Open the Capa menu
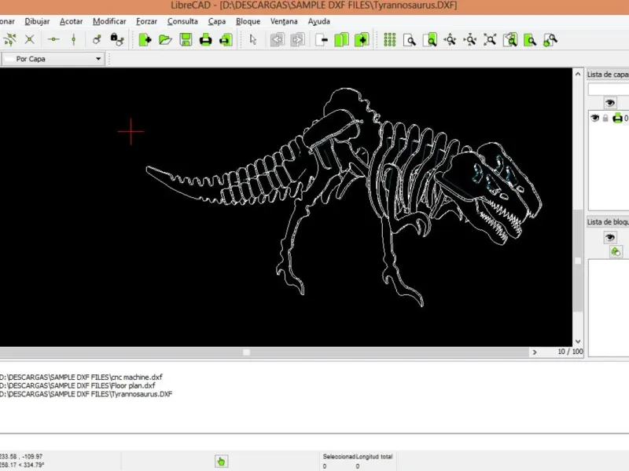Viewport: 629px width, 471px height. pyautogui.click(x=217, y=21)
